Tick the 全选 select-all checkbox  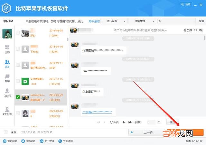click(x=5, y=132)
